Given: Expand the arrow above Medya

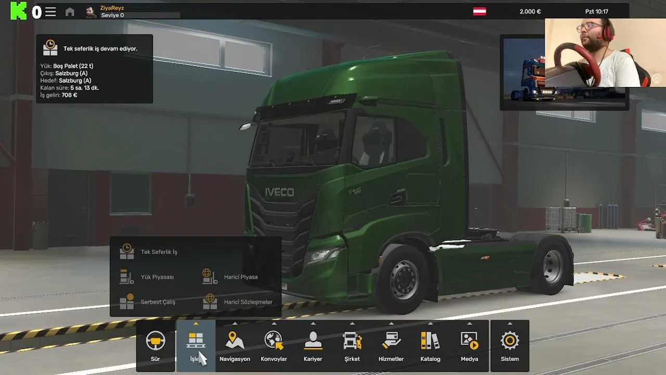Looking at the screenshot, I should 469,323.
